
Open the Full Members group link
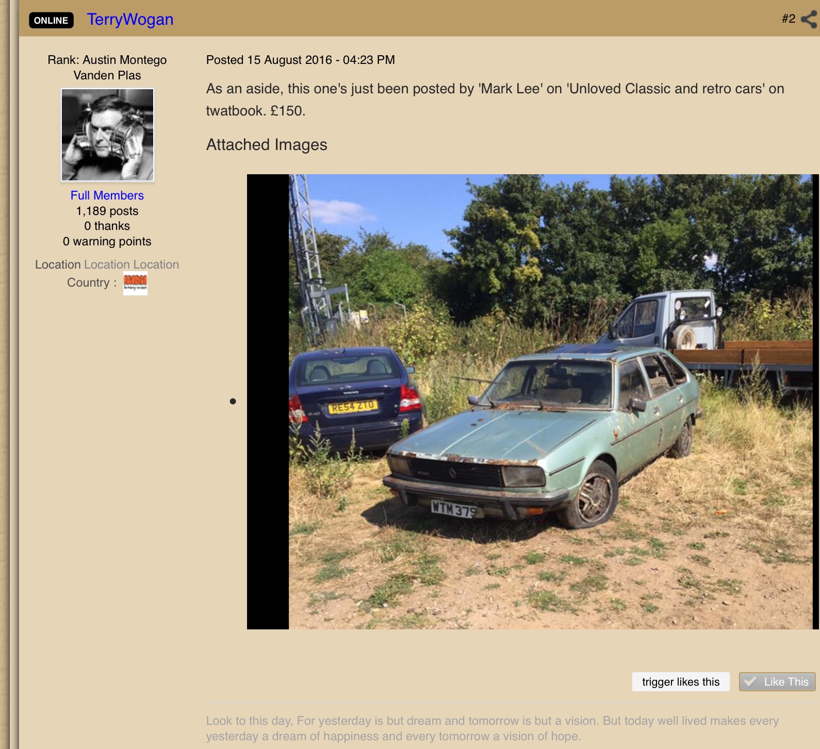pyautogui.click(x=107, y=195)
